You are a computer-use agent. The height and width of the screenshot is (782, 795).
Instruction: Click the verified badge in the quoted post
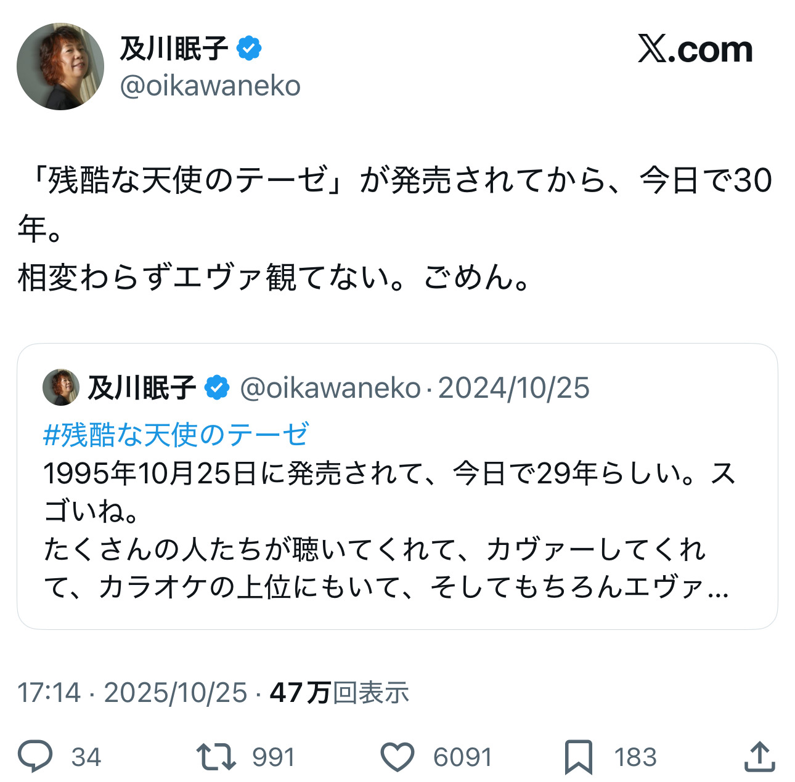217,388
